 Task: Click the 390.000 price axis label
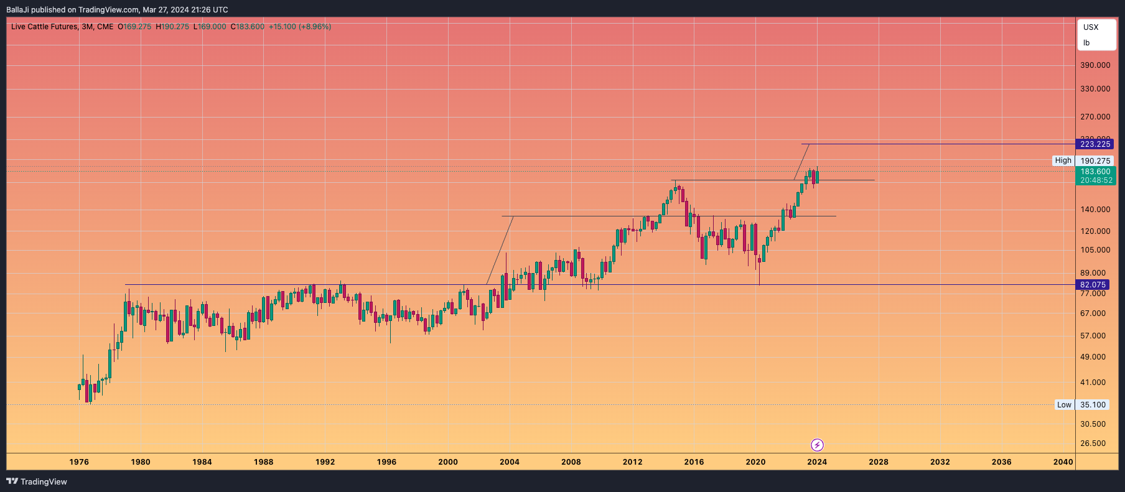click(x=1095, y=65)
